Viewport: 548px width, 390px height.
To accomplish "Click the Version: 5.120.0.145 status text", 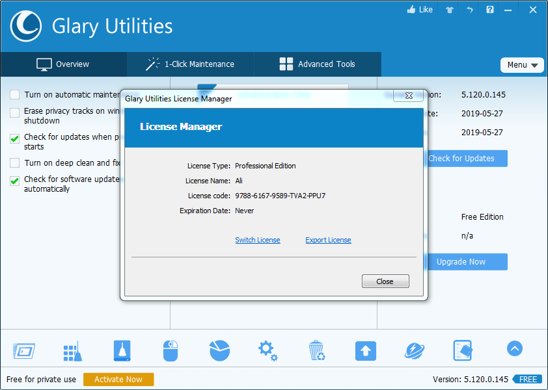I will pos(471,379).
